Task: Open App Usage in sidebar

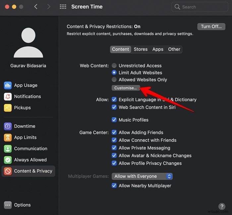Action: (28, 86)
